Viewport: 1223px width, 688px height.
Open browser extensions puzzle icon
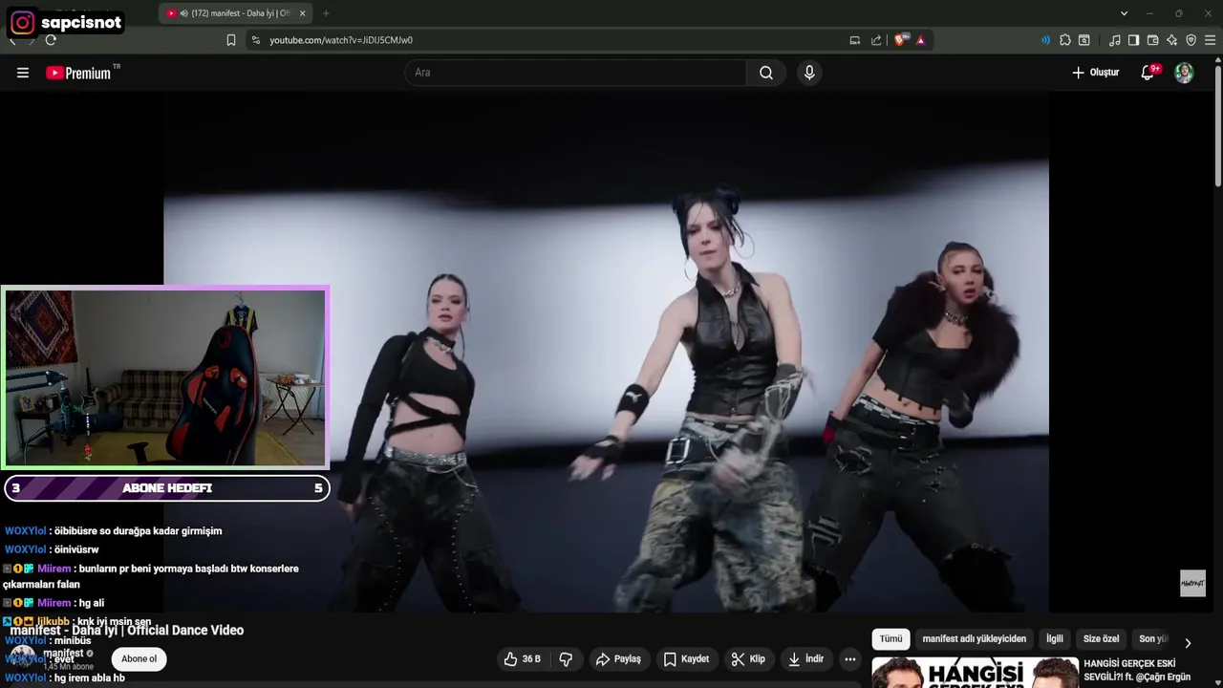pyautogui.click(x=1065, y=40)
